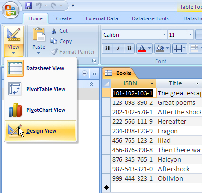Open the font size 11 dropdown
The height and width of the screenshot is (193, 202).
click(x=190, y=35)
